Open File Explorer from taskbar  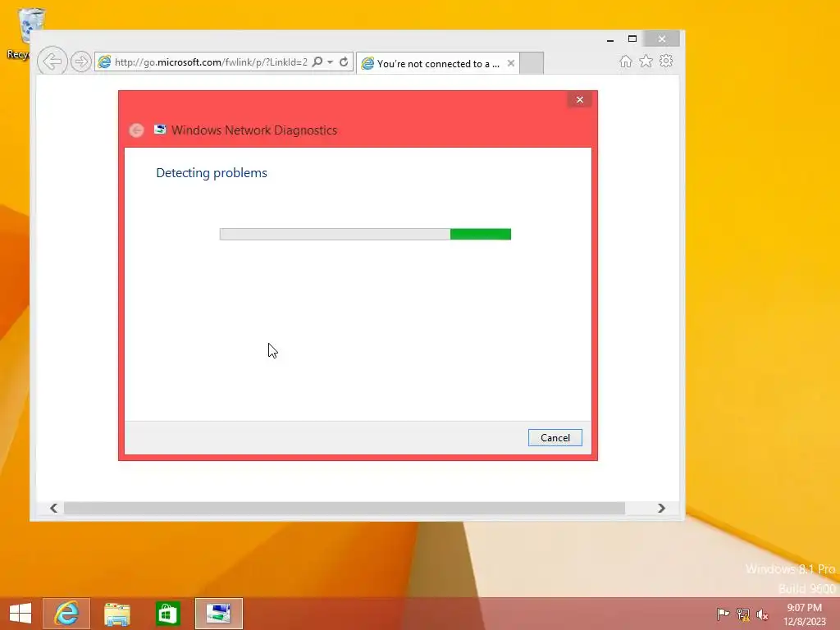click(x=116, y=614)
